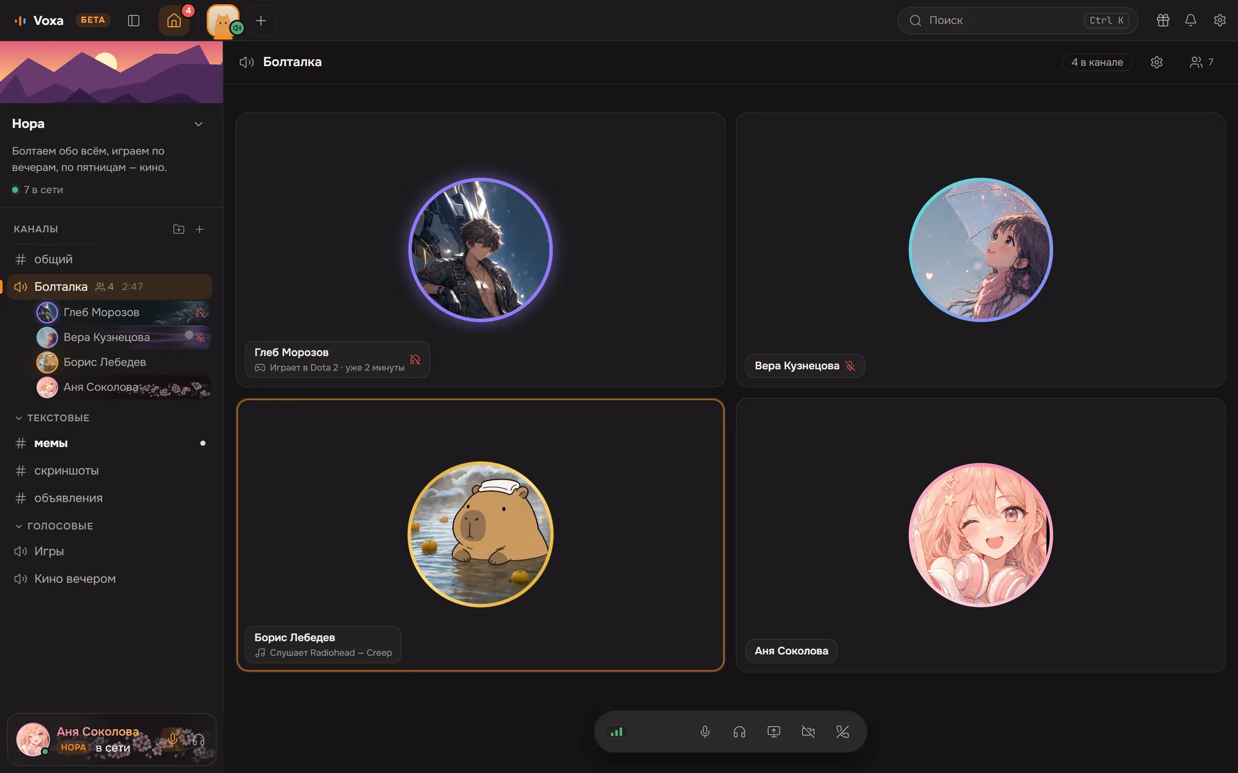Focus the Поиск search field
Screen dimensions: 1238x773
(x=1018, y=20)
